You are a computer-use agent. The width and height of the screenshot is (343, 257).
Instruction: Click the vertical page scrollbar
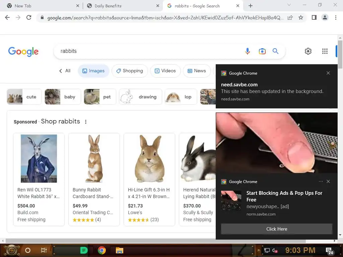tap(340, 54)
